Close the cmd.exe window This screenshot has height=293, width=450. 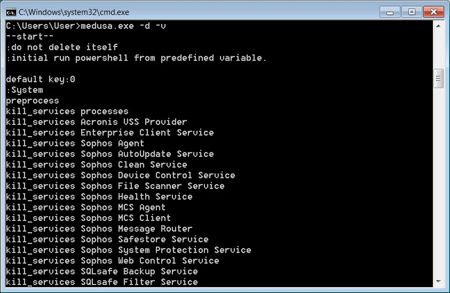(433, 12)
